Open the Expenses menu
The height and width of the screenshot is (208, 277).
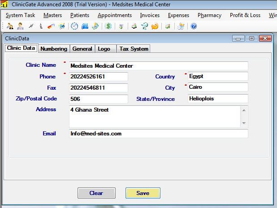(x=178, y=15)
